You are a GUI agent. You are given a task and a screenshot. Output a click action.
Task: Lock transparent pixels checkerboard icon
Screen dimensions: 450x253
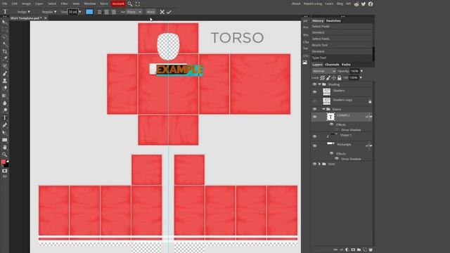click(x=323, y=78)
